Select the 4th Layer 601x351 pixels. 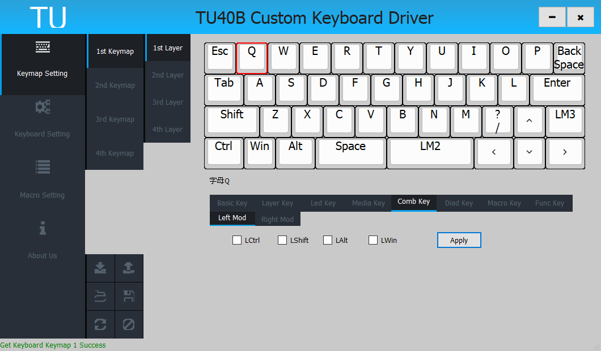coord(168,130)
